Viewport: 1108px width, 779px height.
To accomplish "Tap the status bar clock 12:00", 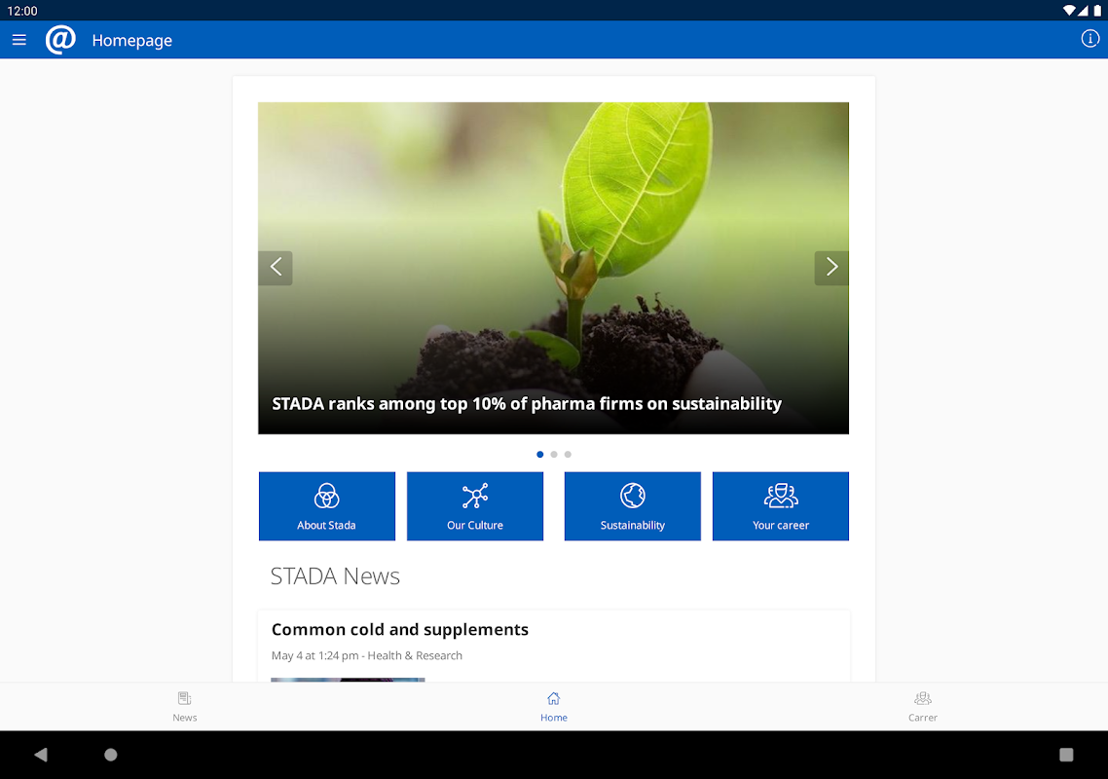I will click(x=21, y=11).
